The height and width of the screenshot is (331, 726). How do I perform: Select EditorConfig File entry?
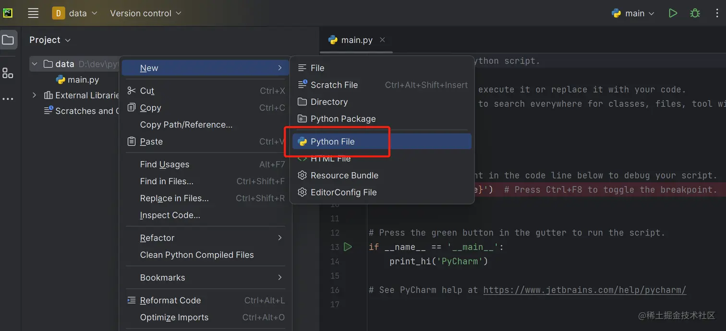coord(382,192)
